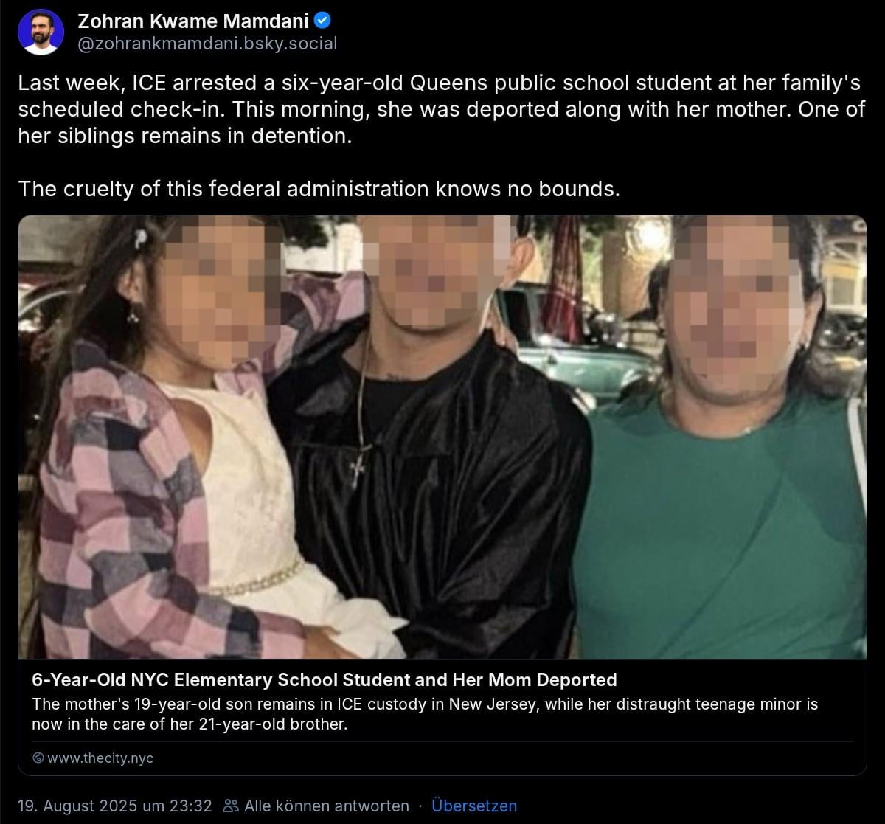Click the post text starting 'Last week, ICE arrested'
This screenshot has height=824, width=885.
coord(440,110)
